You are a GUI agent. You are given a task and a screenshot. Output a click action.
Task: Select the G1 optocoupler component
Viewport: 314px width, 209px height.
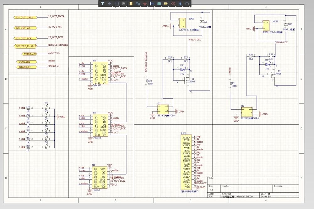tap(163, 110)
